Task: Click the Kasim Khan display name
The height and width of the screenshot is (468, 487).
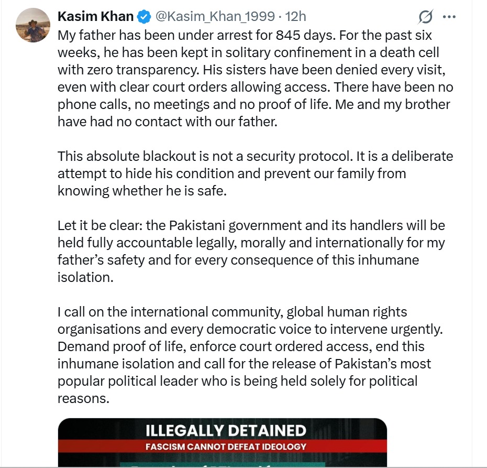Action: pos(95,17)
